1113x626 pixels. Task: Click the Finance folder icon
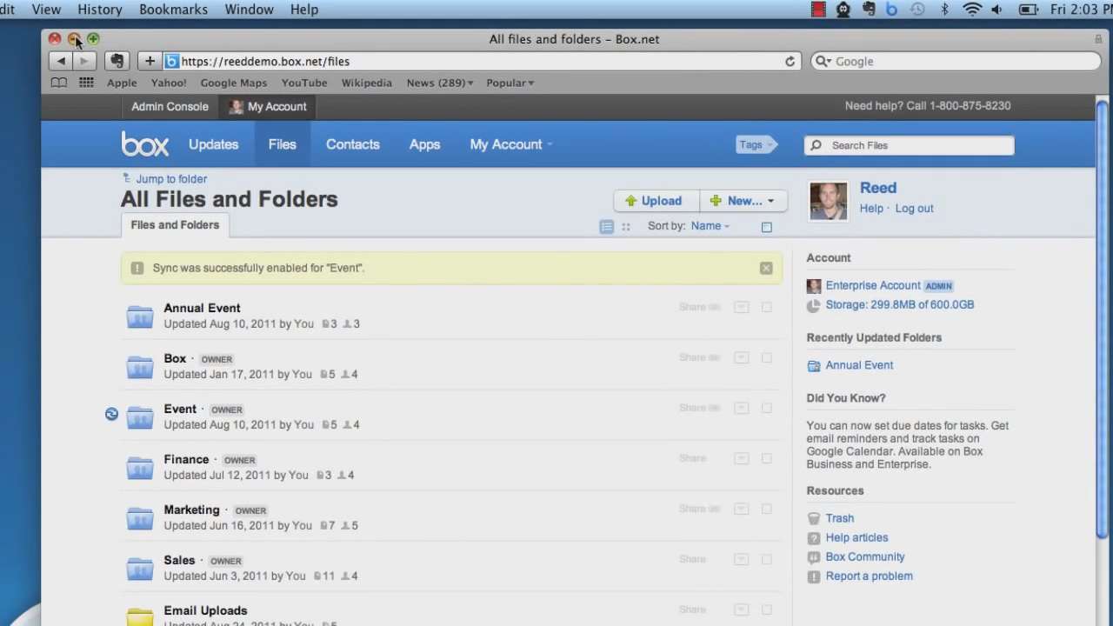(x=139, y=468)
